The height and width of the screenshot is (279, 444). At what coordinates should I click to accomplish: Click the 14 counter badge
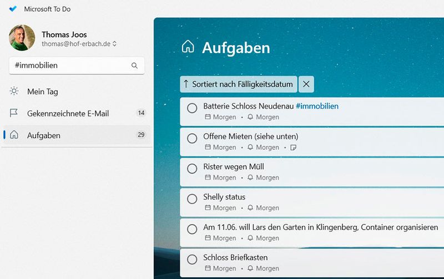click(x=142, y=113)
